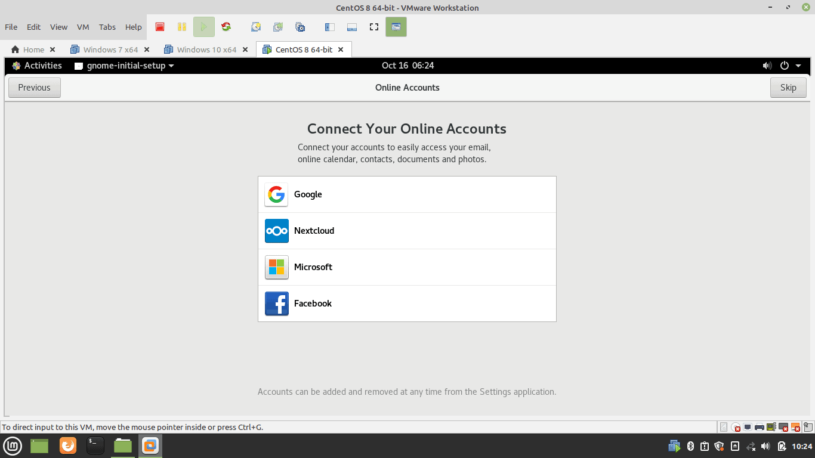Screen dimensions: 815x458
Task: Toggle the thumbnail bar icon
Action: point(352,27)
